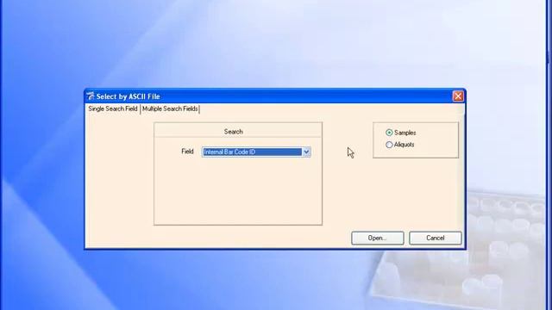The image size is (552, 310).
Task: Click the app icon in dialog title bar
Action: coord(91,96)
